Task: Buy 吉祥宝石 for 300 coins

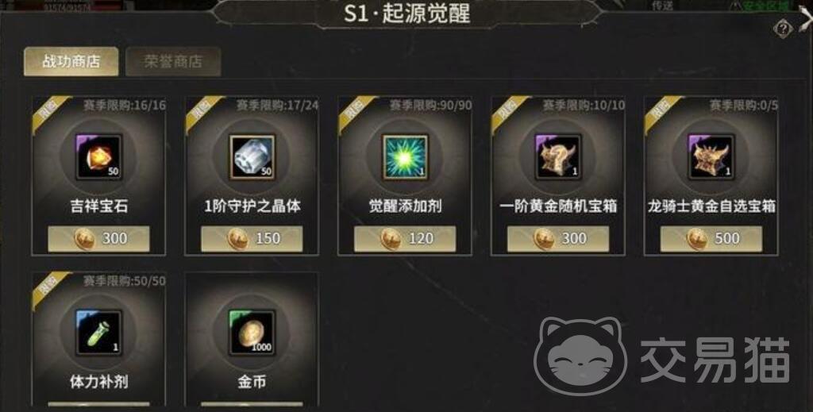Action: [x=98, y=238]
